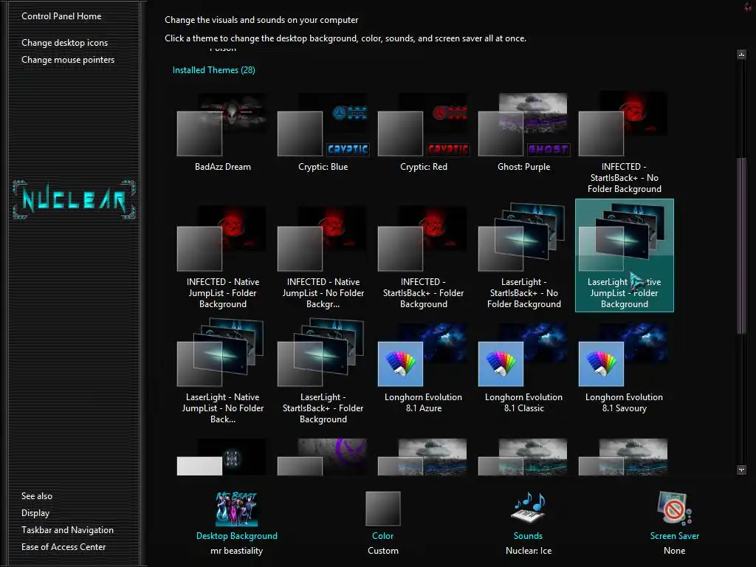Click scrollbar up arrow in themes list

point(741,55)
